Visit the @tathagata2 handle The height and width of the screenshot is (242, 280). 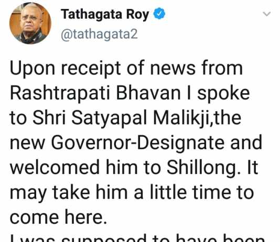[99, 34]
